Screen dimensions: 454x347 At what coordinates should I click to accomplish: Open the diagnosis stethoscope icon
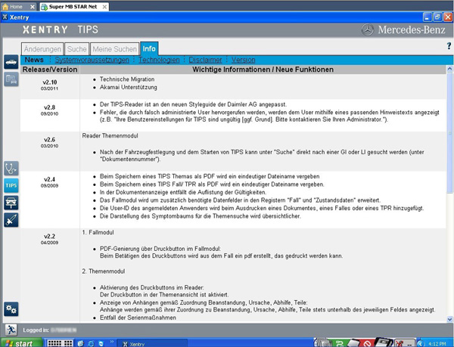pyautogui.click(x=11, y=169)
